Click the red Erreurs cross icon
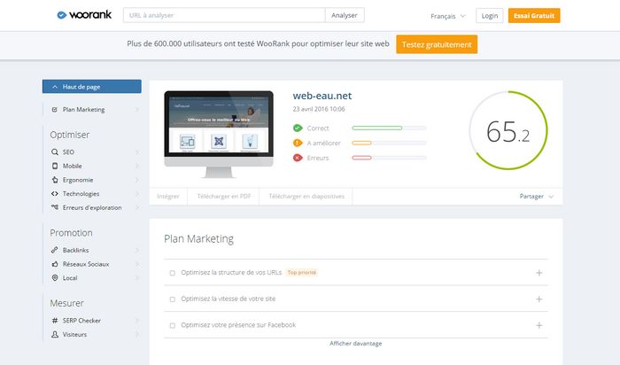 (298, 158)
